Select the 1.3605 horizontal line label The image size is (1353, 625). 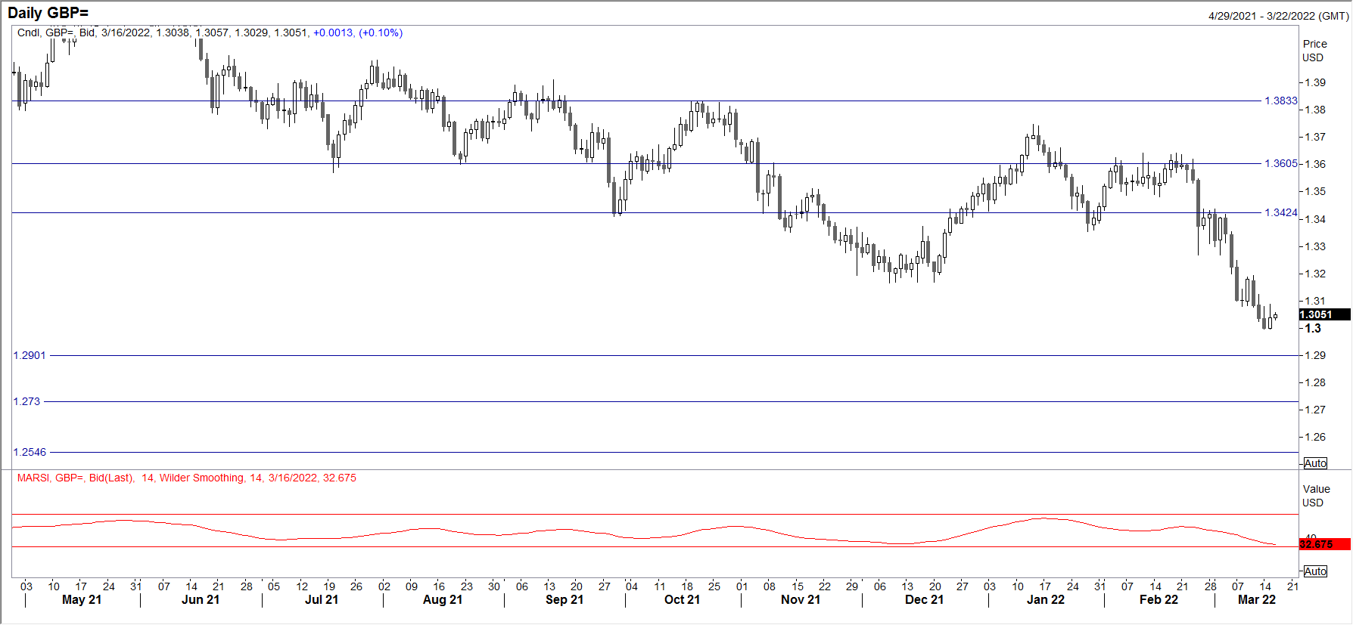tap(1280, 163)
